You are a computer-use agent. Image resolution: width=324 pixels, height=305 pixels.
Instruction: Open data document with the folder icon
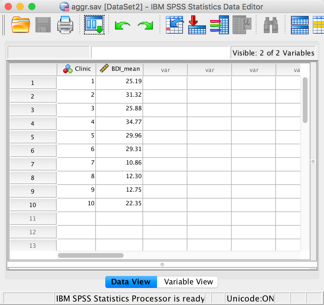(x=20, y=25)
